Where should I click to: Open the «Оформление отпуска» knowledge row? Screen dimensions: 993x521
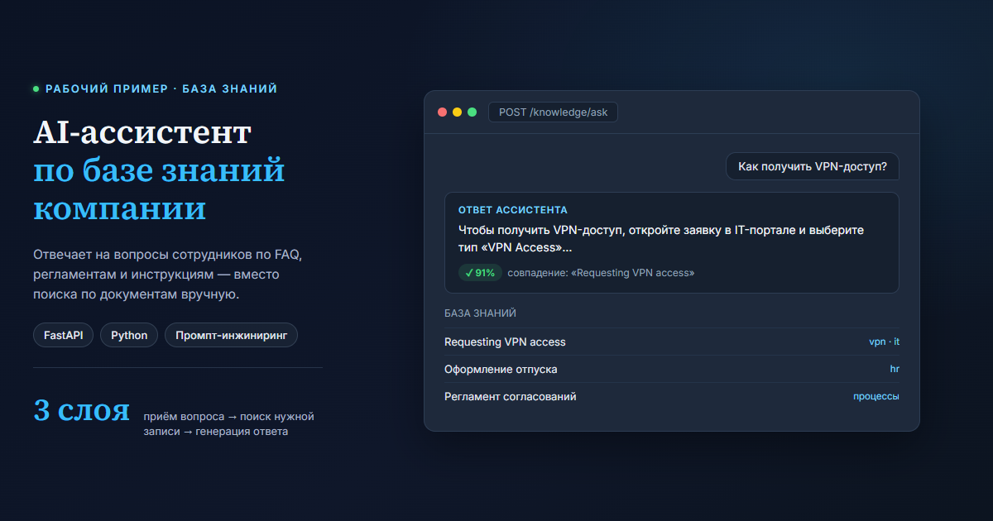coord(672,369)
